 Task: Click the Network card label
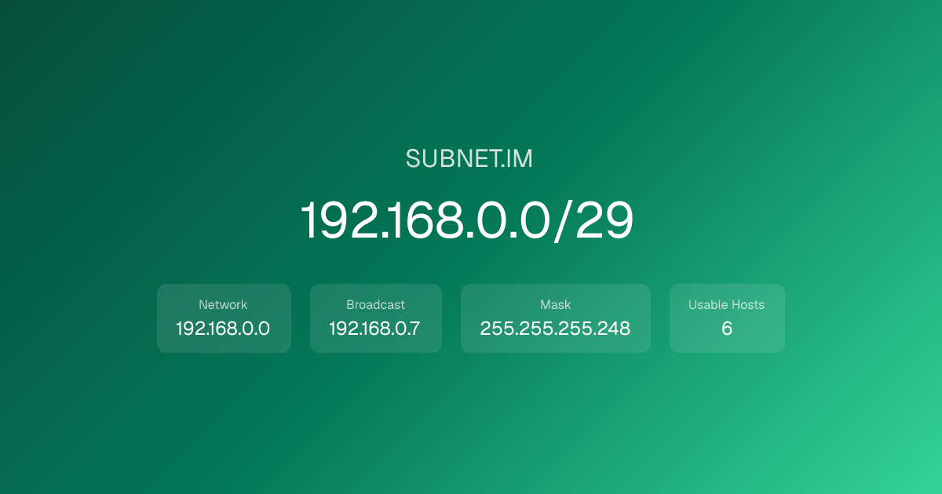coord(223,304)
